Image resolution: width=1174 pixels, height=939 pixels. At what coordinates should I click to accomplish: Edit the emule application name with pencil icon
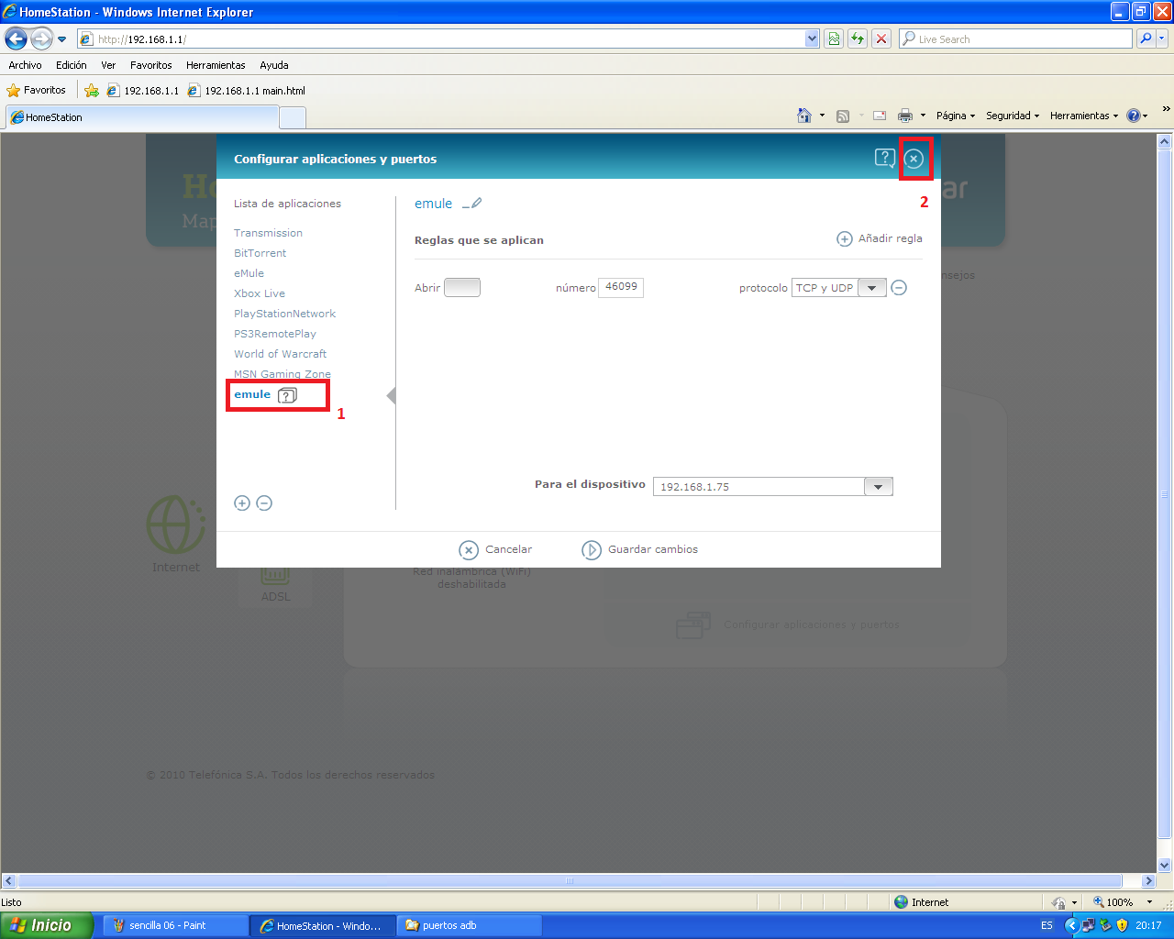point(472,204)
